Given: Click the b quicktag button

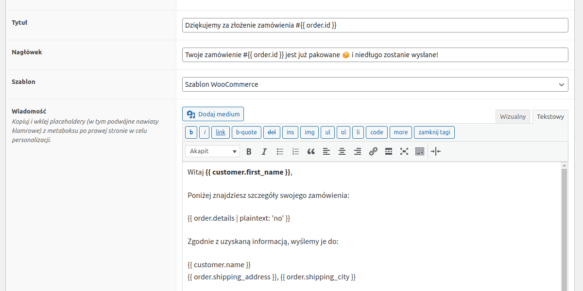Looking at the screenshot, I should click(x=191, y=132).
